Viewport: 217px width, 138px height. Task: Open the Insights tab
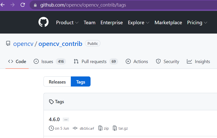(198, 61)
